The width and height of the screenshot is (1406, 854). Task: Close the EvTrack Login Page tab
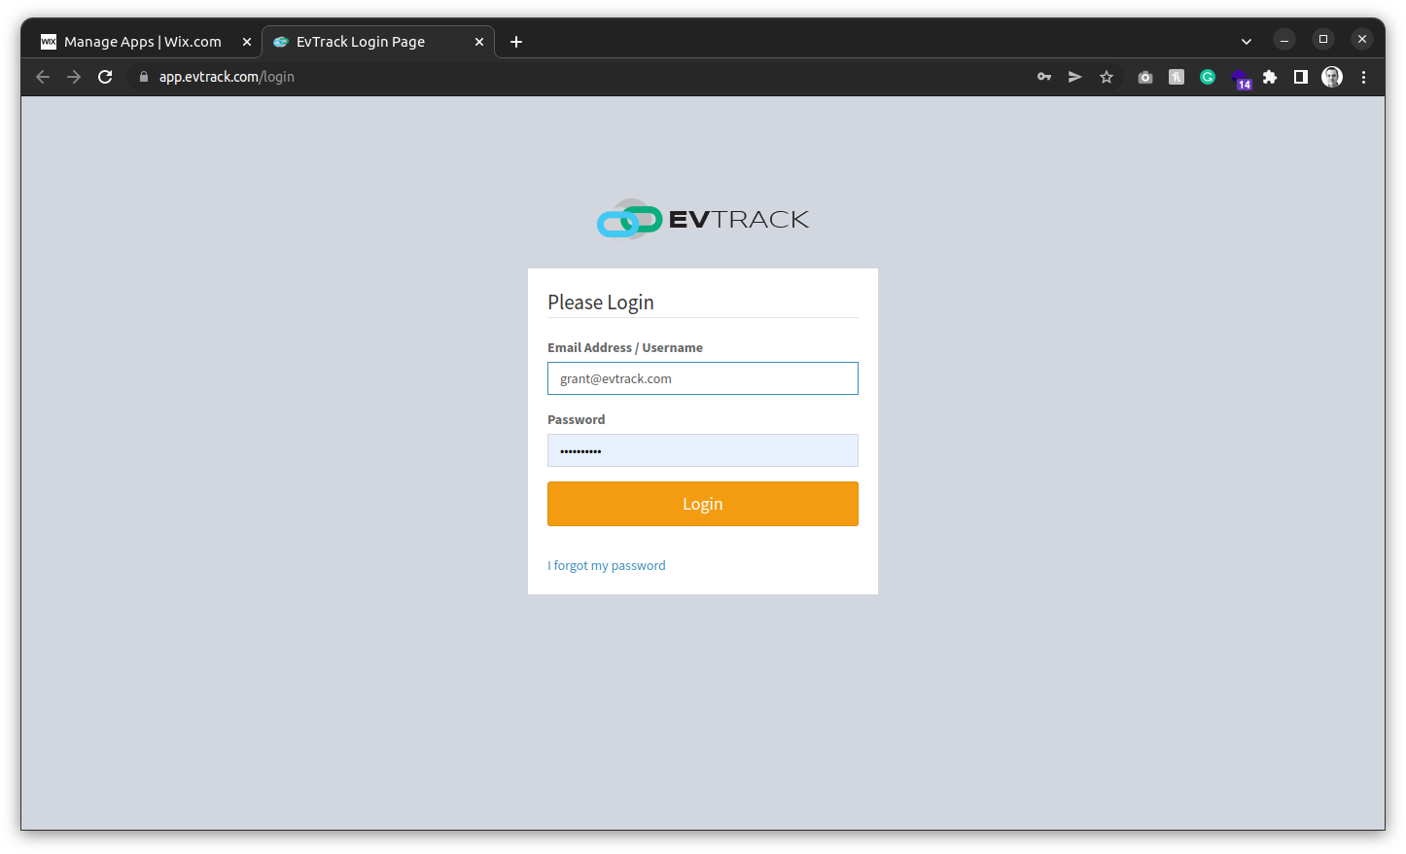[x=479, y=42]
